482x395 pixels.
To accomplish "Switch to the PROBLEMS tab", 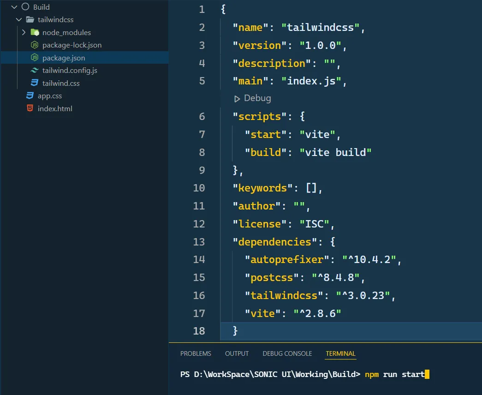I will point(196,353).
